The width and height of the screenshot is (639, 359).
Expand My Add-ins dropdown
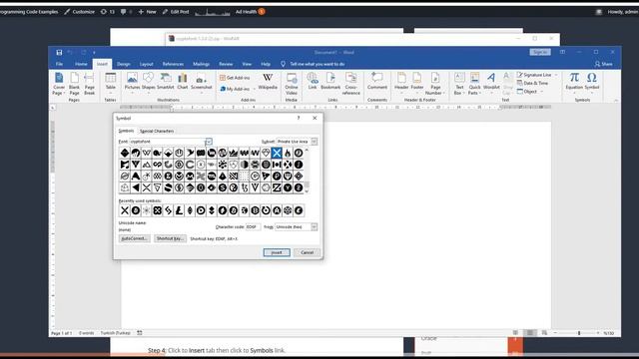pos(255,89)
